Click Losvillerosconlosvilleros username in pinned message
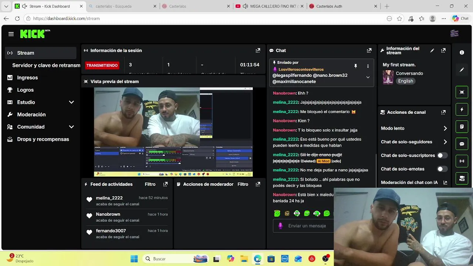 coord(301,69)
